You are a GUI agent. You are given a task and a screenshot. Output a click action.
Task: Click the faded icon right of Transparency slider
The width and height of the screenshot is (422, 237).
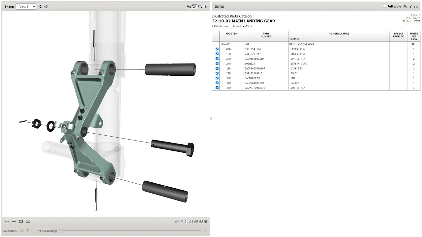(205, 231)
